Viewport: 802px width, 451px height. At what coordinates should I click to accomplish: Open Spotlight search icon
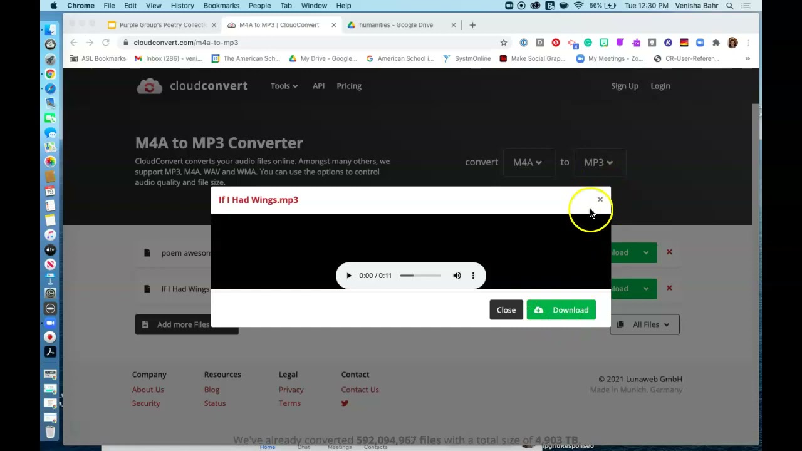pyautogui.click(x=730, y=6)
